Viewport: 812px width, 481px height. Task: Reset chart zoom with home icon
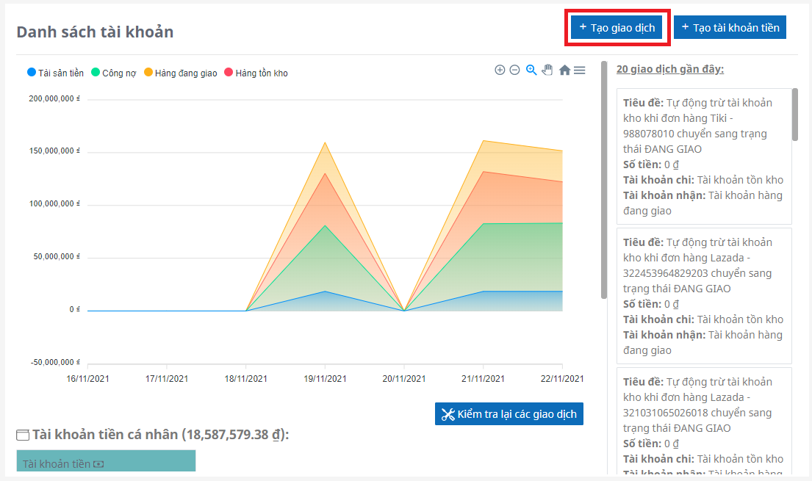pos(564,70)
